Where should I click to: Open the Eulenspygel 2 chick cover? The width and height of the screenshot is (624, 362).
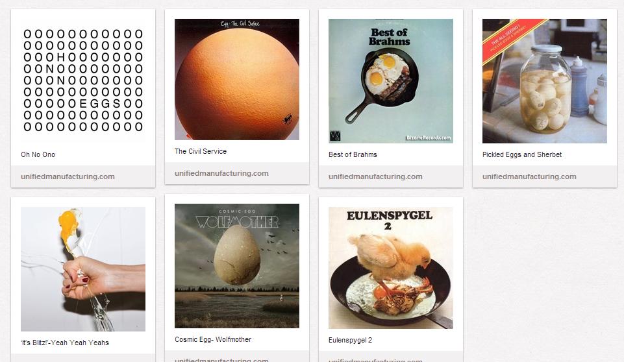click(391, 268)
